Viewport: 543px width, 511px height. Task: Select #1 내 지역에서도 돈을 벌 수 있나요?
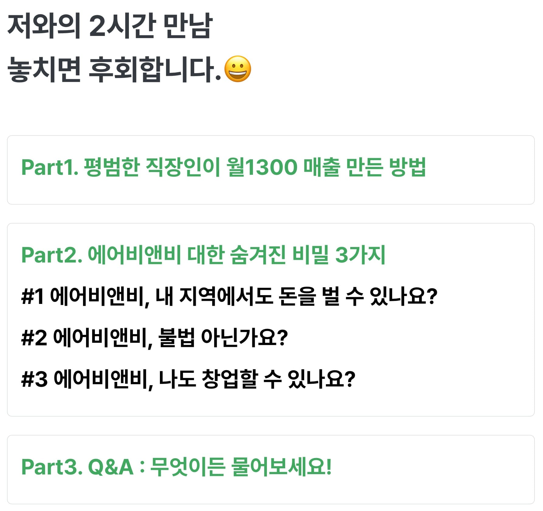(229, 297)
